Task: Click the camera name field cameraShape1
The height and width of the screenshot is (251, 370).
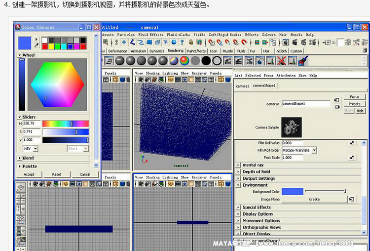Action: pyautogui.click(x=306, y=104)
